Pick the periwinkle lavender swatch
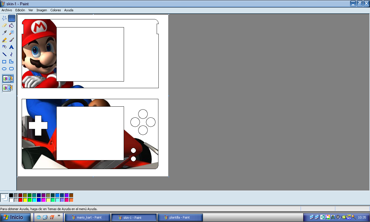This screenshot has height=222, width=370. pyautogui.click(x=62, y=200)
